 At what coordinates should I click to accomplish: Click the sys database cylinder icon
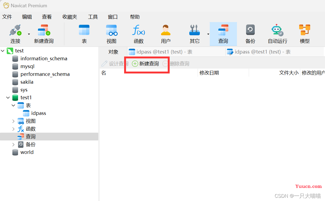pyautogui.click(x=15, y=90)
